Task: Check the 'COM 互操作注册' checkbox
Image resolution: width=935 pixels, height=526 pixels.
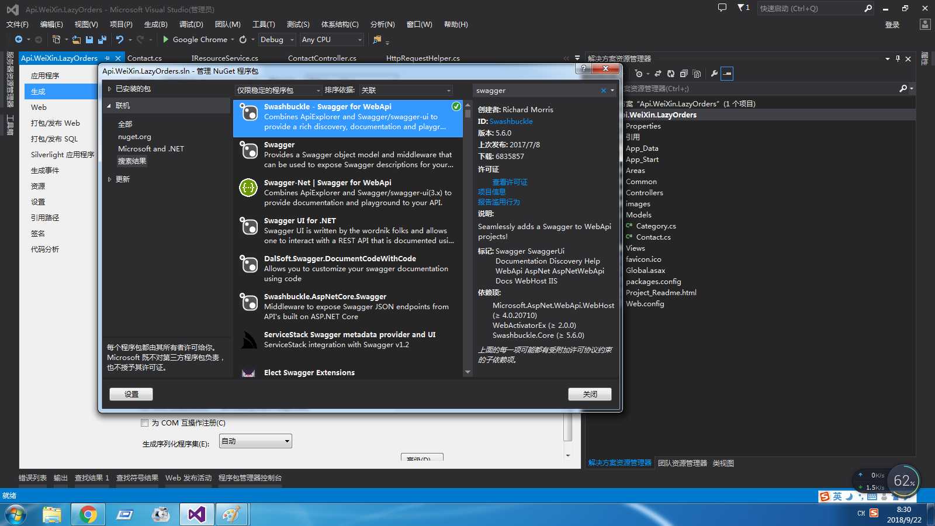Action: (x=144, y=423)
